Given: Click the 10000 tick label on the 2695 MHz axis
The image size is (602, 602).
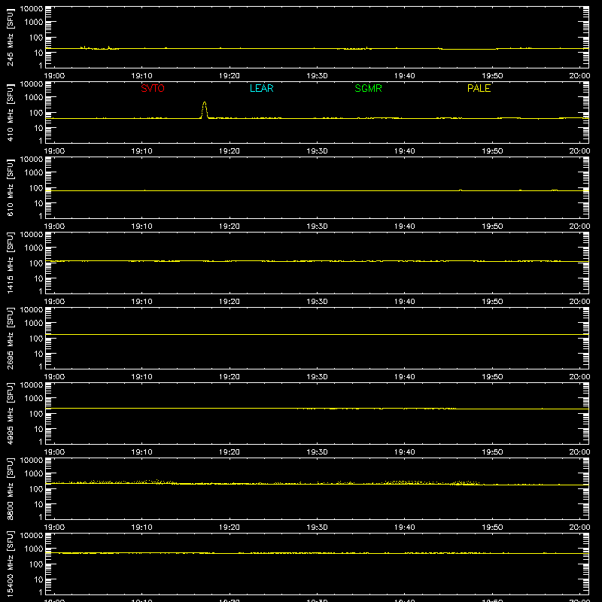Looking at the screenshot, I should tap(32, 310).
